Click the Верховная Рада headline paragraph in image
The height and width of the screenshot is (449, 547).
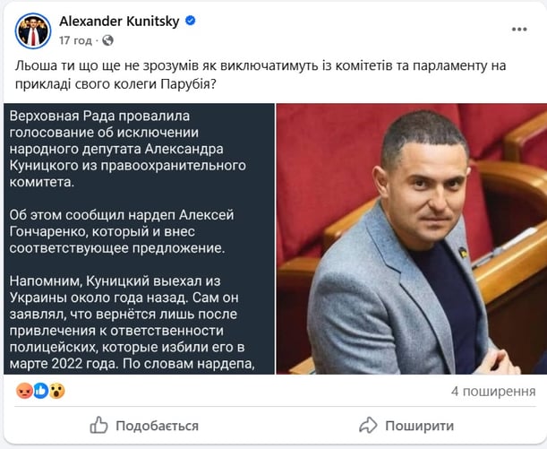coord(128,149)
